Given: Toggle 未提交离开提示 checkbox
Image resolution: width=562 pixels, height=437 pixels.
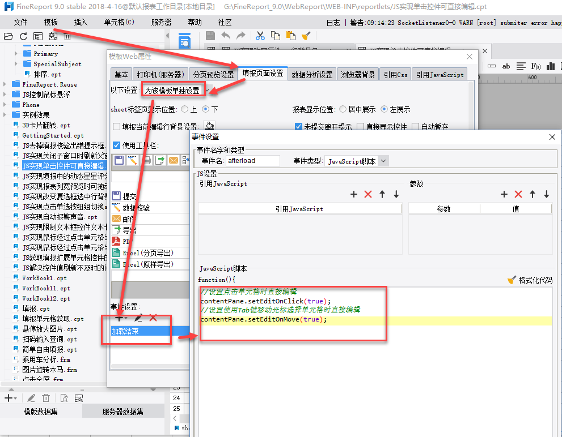Looking at the screenshot, I should [x=298, y=126].
